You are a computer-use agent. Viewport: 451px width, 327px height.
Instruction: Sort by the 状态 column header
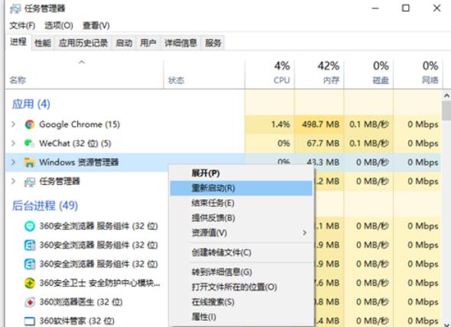[204, 74]
